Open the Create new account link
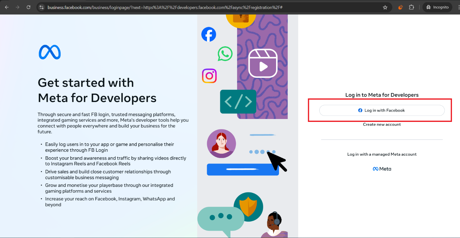The height and width of the screenshot is (238, 460). point(382,124)
